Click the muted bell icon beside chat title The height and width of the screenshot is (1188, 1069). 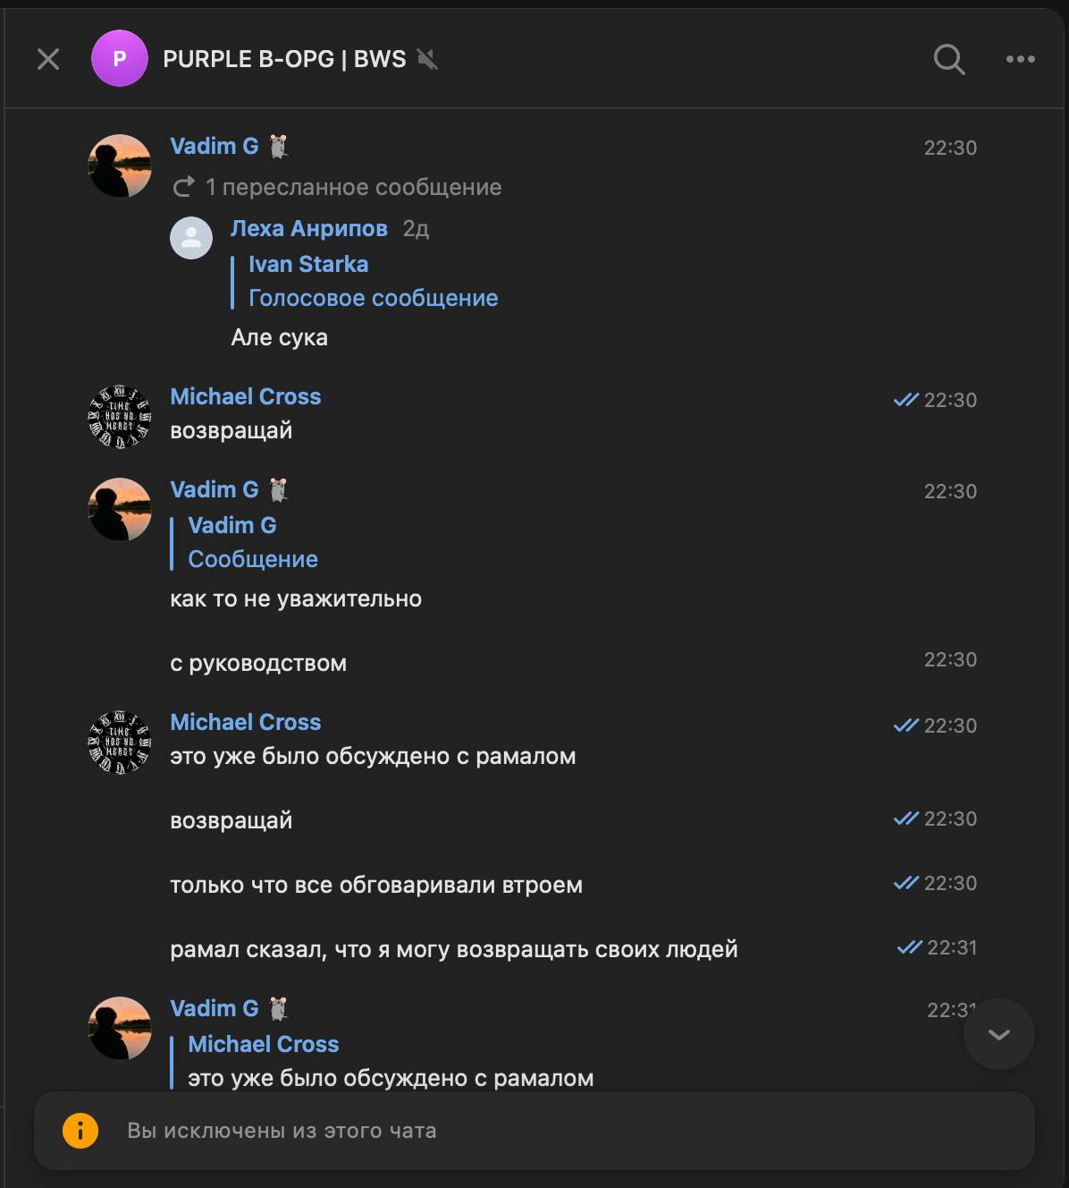point(428,60)
